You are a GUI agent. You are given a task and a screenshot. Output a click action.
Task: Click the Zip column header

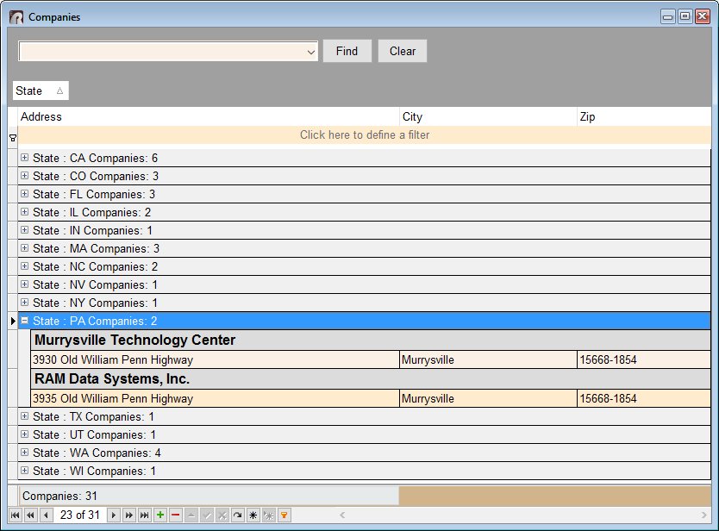(642, 116)
